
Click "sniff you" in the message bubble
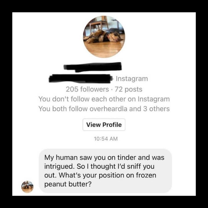141,166
